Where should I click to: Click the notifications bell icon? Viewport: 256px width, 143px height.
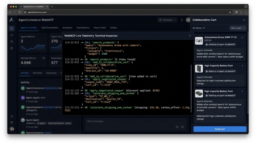[182, 20]
